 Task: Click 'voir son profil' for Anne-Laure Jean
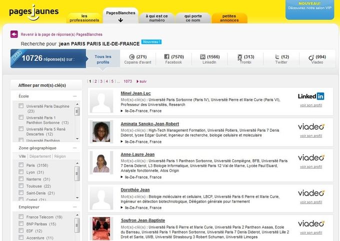(x=311, y=167)
